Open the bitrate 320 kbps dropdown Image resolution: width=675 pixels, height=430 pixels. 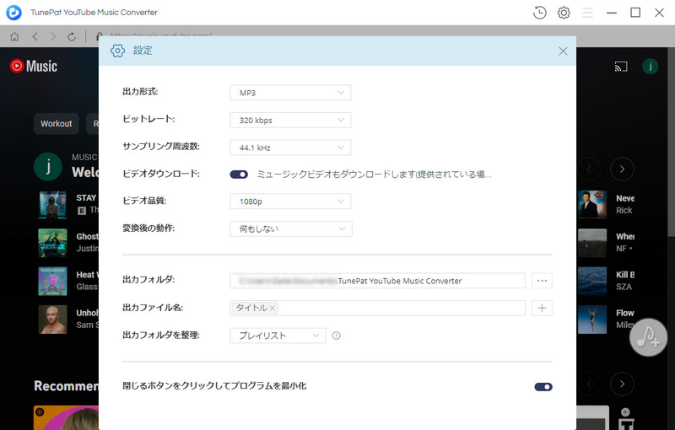pos(290,120)
